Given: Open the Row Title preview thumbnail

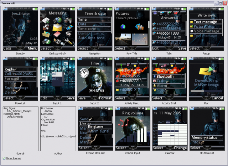Looking at the screenshot, I should pyautogui.click(x=132, y=29).
